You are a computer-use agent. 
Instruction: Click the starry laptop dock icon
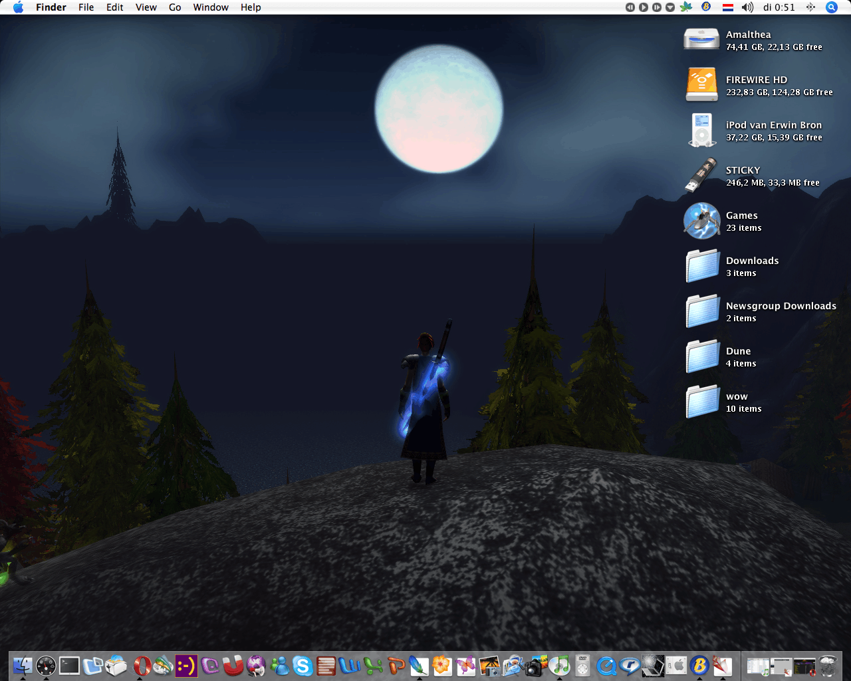(652, 665)
